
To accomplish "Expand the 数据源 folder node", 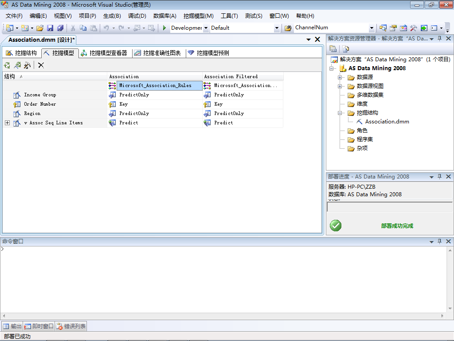I will [x=340, y=77].
